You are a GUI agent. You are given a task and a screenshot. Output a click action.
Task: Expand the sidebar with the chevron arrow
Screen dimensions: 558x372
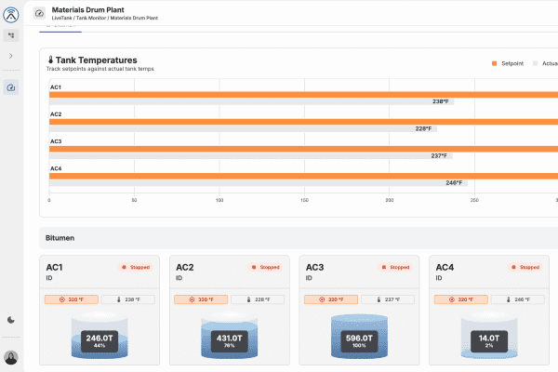pyautogui.click(x=11, y=57)
